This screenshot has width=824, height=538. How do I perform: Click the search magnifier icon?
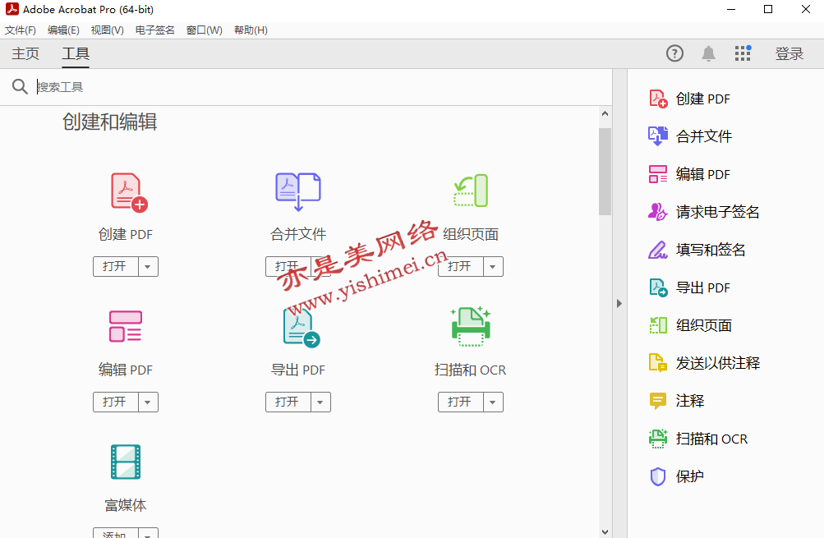pos(20,87)
